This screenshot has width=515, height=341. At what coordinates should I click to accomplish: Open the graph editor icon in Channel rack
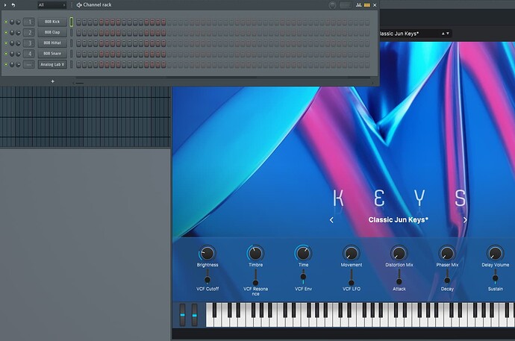(359, 5)
